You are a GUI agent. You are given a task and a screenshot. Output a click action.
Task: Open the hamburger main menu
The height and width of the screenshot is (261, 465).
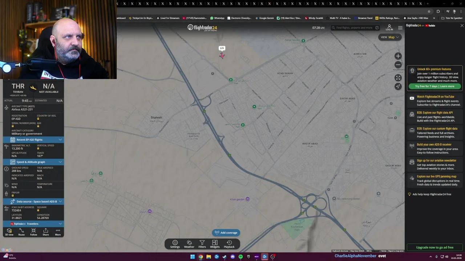click(x=400, y=28)
